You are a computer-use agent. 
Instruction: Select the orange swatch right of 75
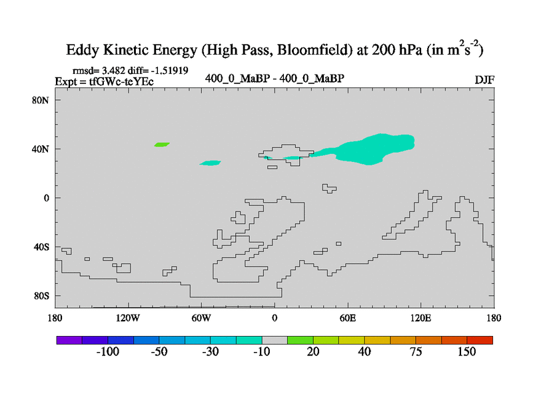pyautogui.click(x=428, y=340)
